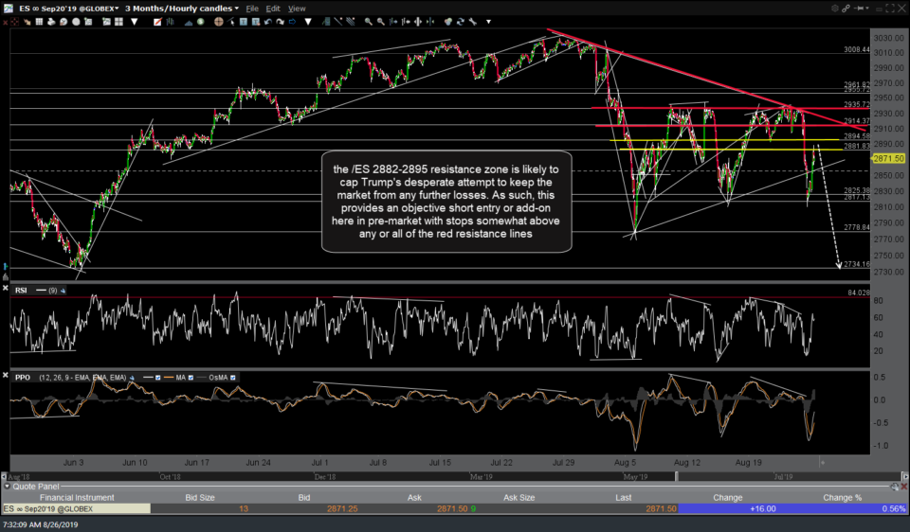
Task: Open chart settings wrench icon
Action: 472,22
